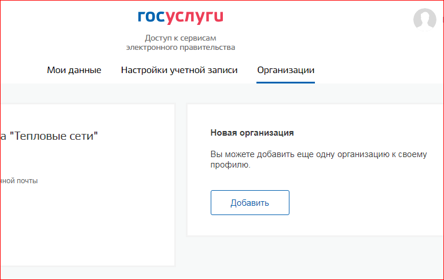Open the Настройки учетной записи tab
444x280 pixels.
(179, 70)
